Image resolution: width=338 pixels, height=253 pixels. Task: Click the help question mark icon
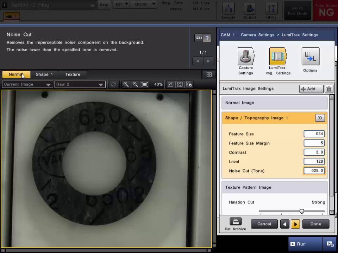207,38
